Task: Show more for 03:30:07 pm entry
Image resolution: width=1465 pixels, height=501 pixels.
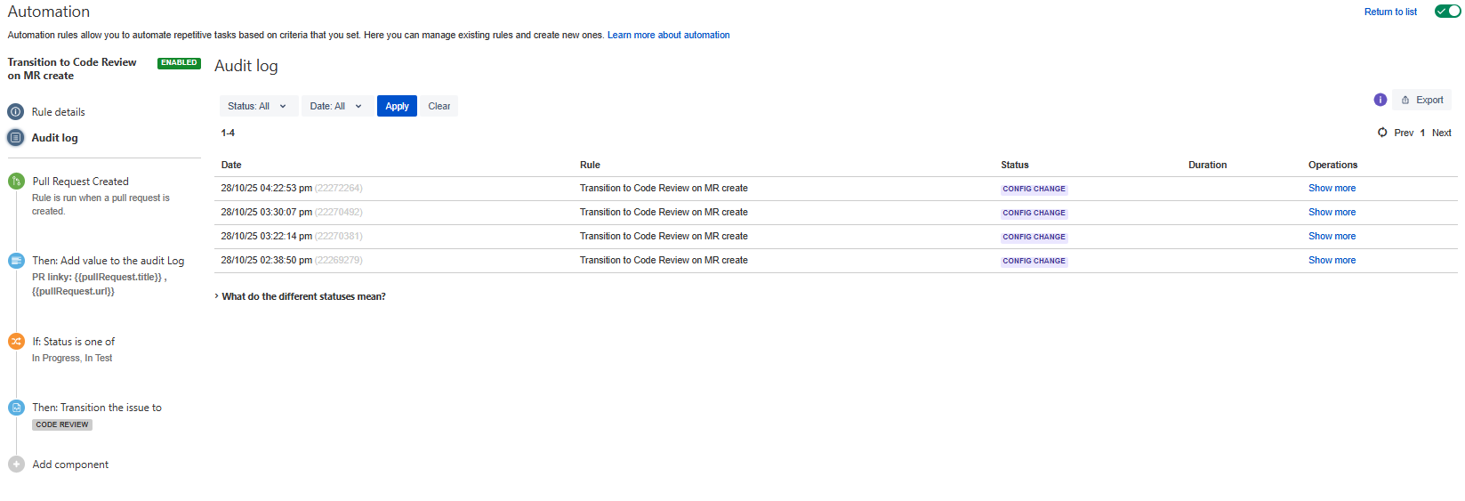Action: tap(1332, 212)
